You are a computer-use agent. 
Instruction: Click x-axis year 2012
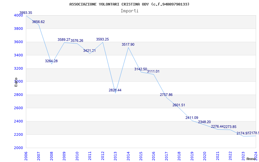pyautogui.click(x=103, y=156)
